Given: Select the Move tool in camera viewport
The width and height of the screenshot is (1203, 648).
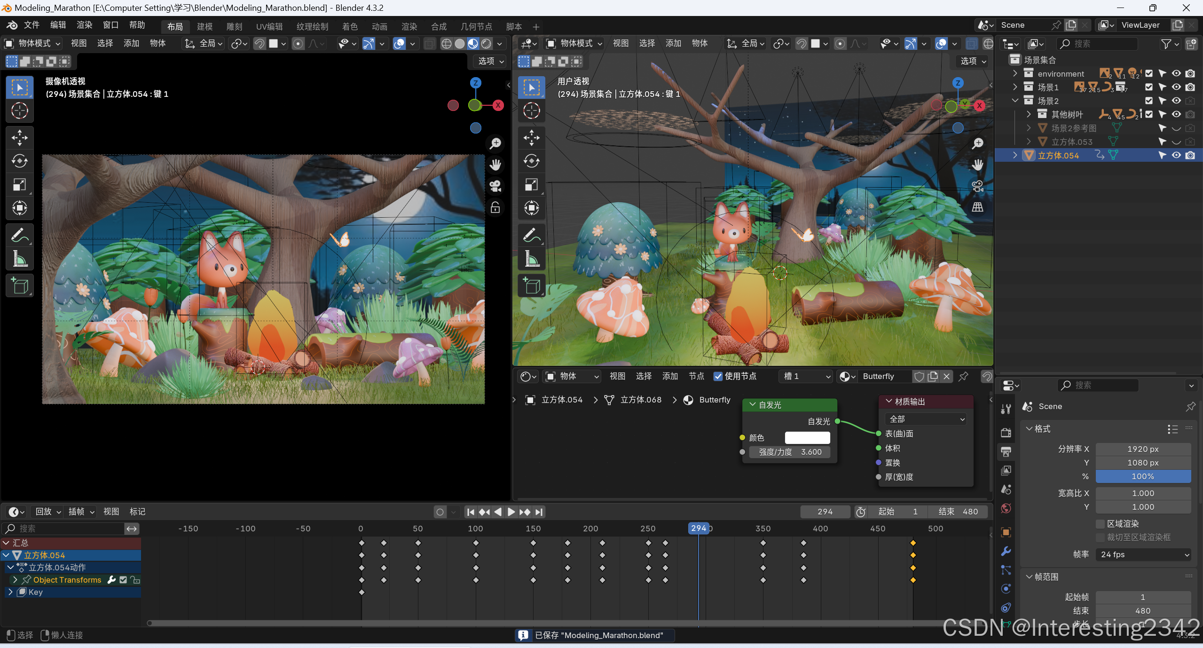Looking at the screenshot, I should pos(19,138).
